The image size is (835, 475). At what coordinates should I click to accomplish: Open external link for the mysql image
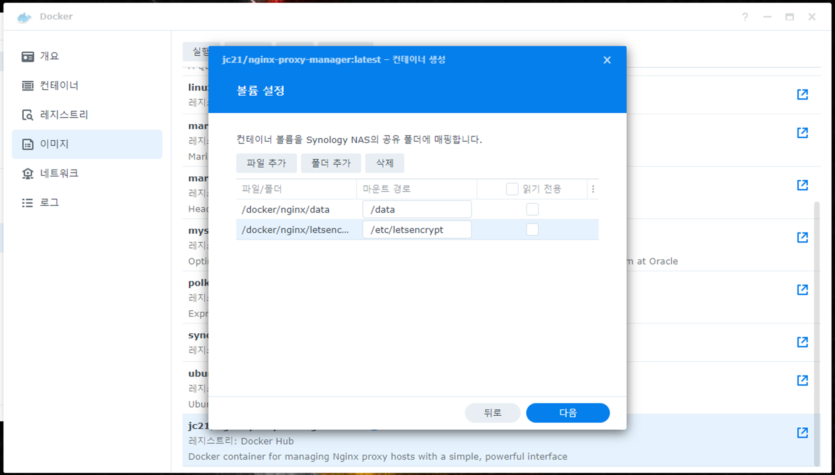click(x=802, y=237)
